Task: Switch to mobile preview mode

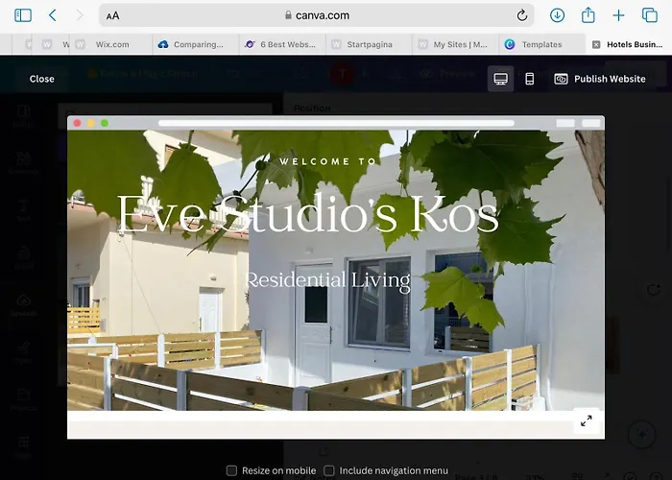Action: (x=529, y=79)
